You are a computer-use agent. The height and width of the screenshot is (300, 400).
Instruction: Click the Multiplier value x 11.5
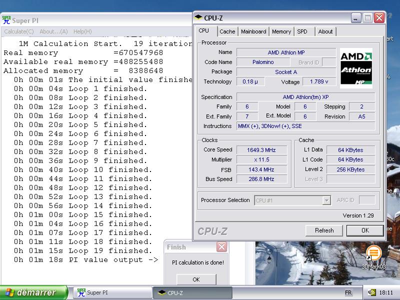(261, 159)
